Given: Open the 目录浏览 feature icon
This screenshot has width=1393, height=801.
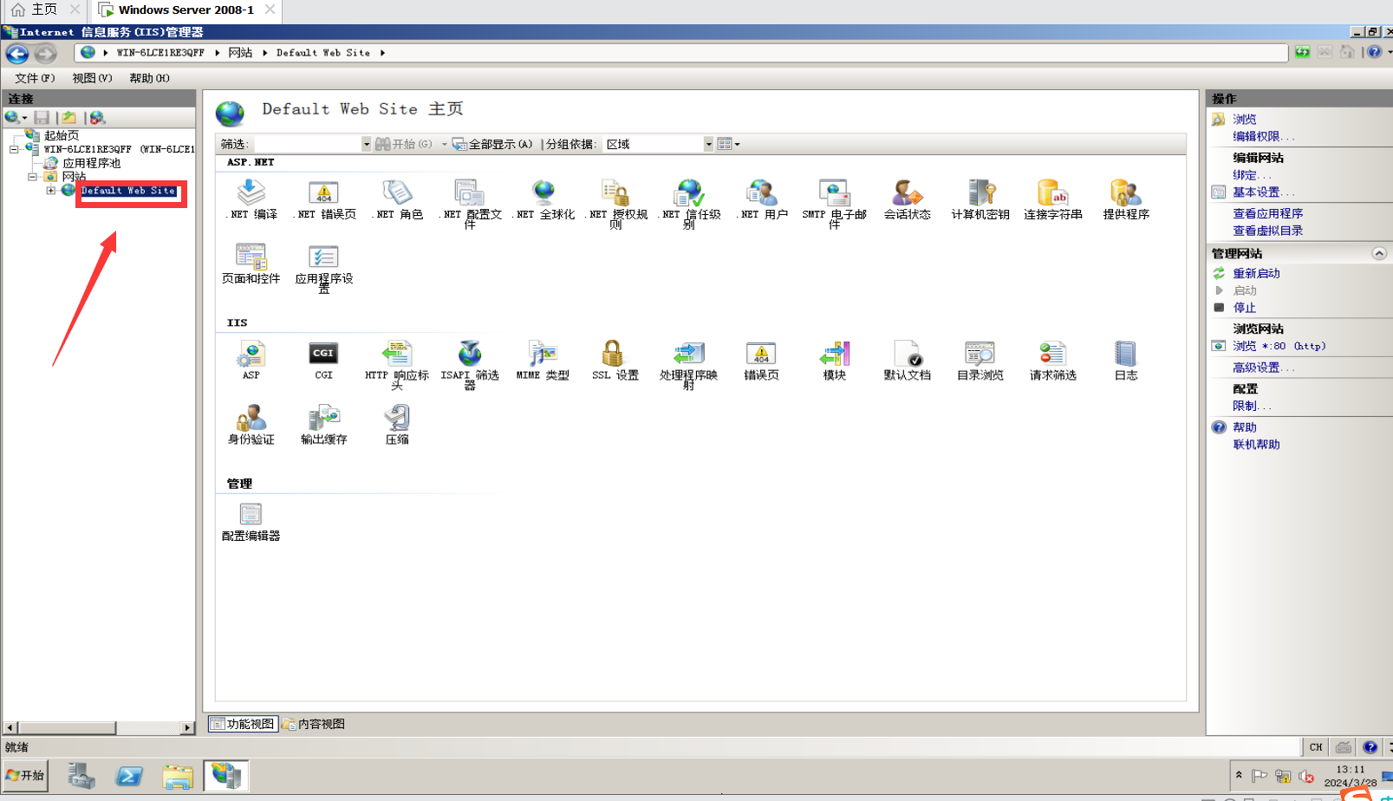Looking at the screenshot, I should click(980, 360).
